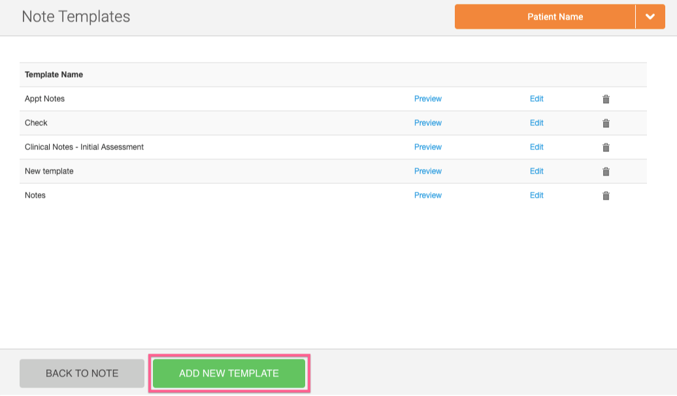Image resolution: width=677 pixels, height=396 pixels.
Task: Edit the Check template
Action: coord(537,123)
